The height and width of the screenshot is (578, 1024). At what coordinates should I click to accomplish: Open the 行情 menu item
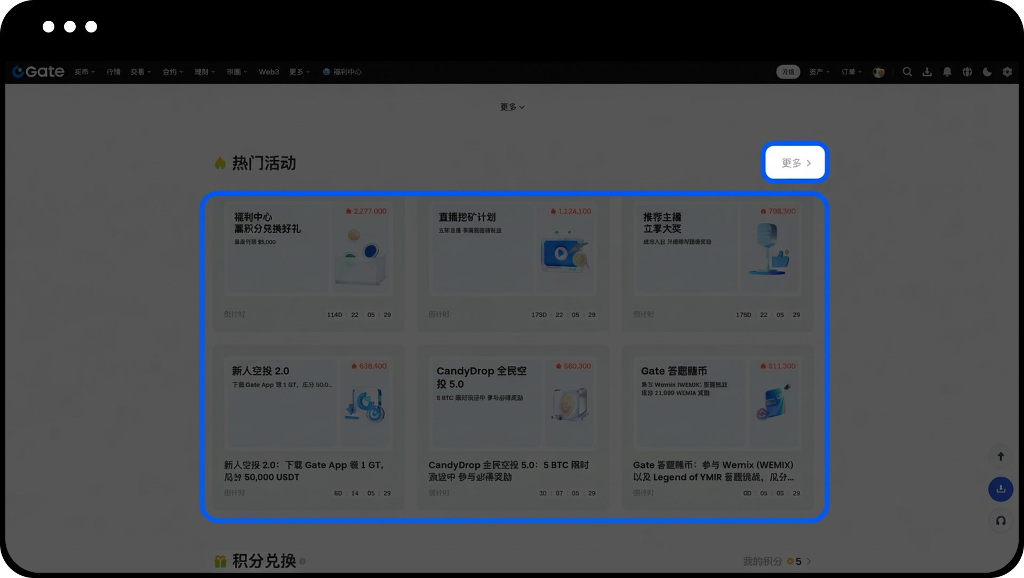113,72
